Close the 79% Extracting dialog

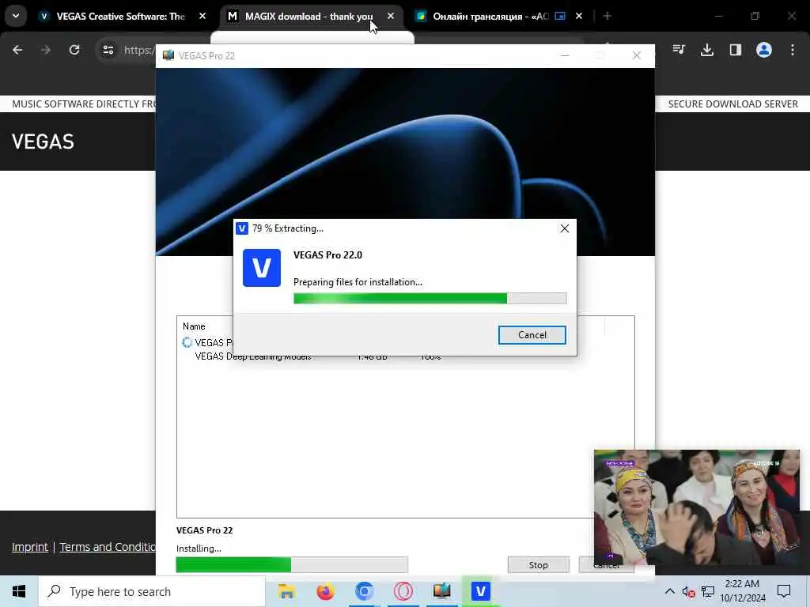point(565,228)
